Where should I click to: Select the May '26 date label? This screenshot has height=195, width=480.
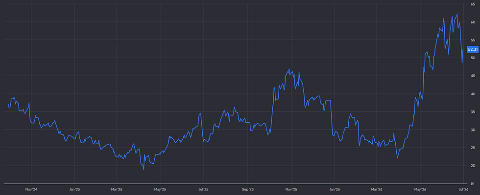coord(420,190)
